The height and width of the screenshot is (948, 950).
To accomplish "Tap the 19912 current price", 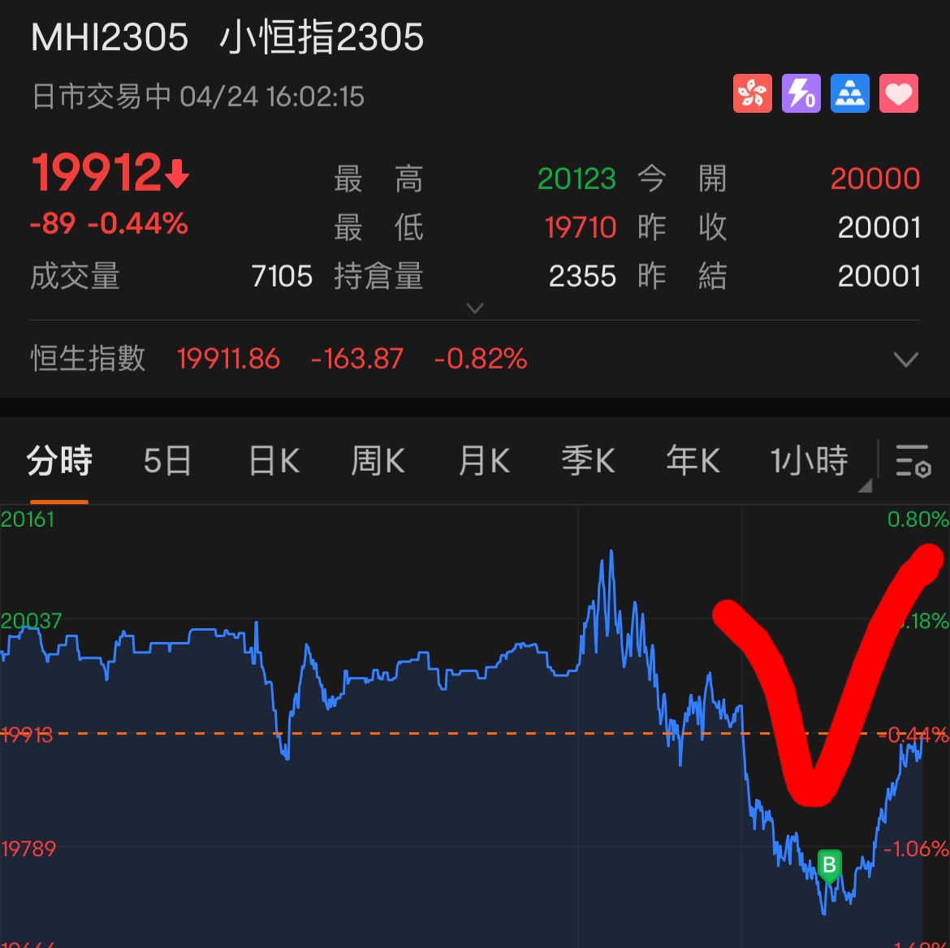I will [x=97, y=174].
